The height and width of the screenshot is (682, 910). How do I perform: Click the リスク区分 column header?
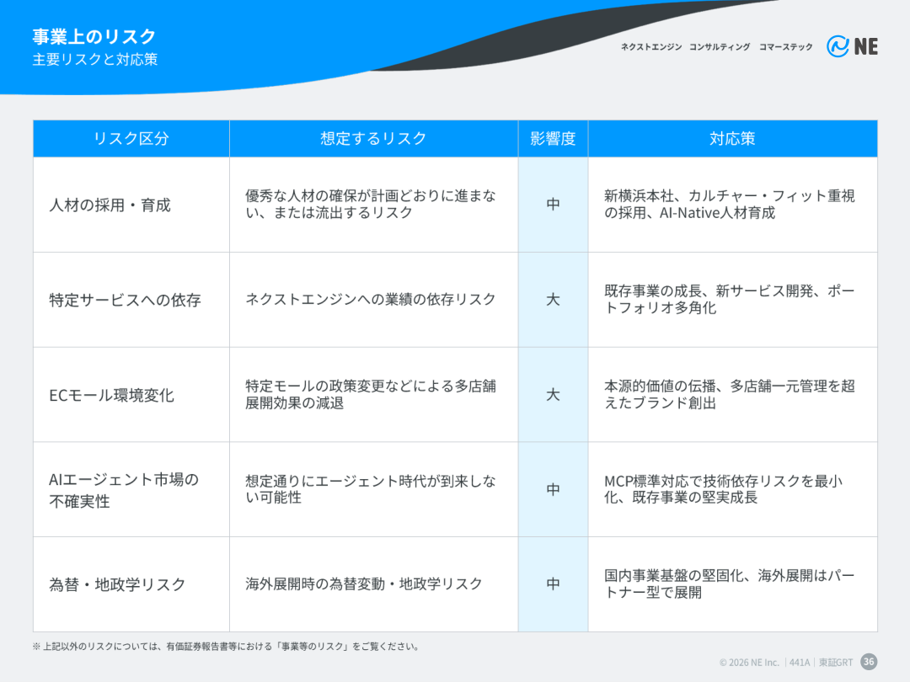[131, 139]
